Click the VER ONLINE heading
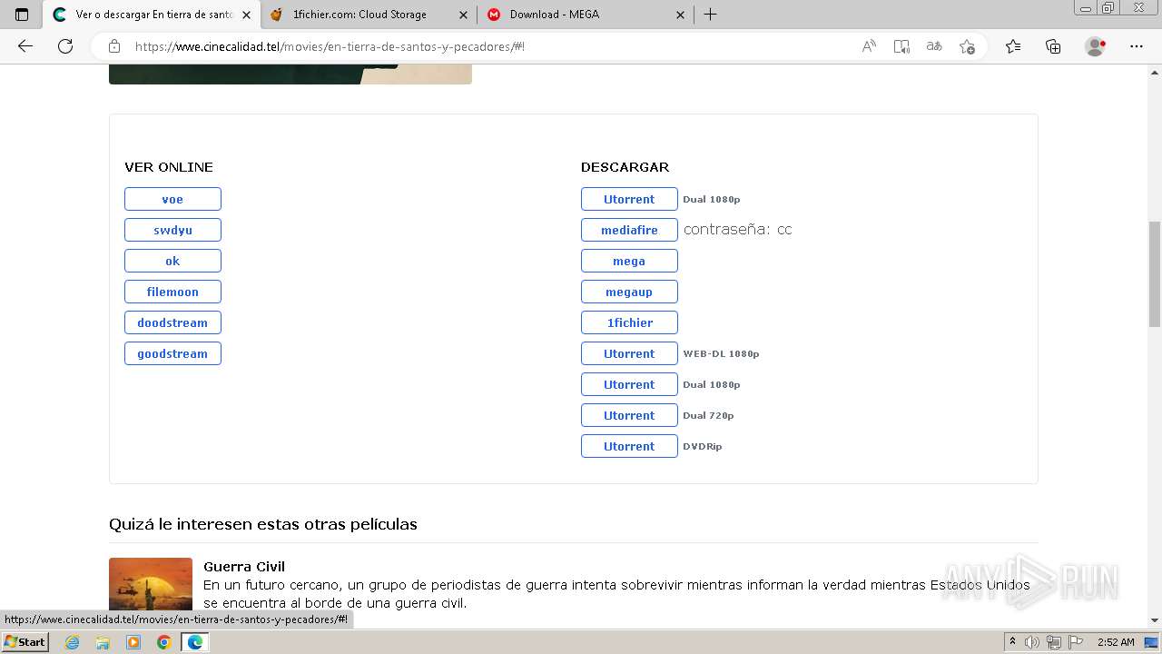Screen dimensions: 1162x654 point(169,167)
